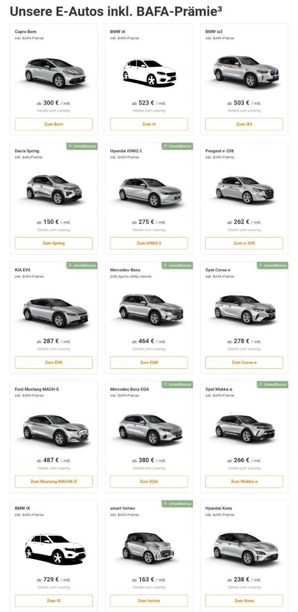Click Umweltbonus badge on Opel Corsa-e card
This screenshot has height=612, width=298.
pos(272,266)
